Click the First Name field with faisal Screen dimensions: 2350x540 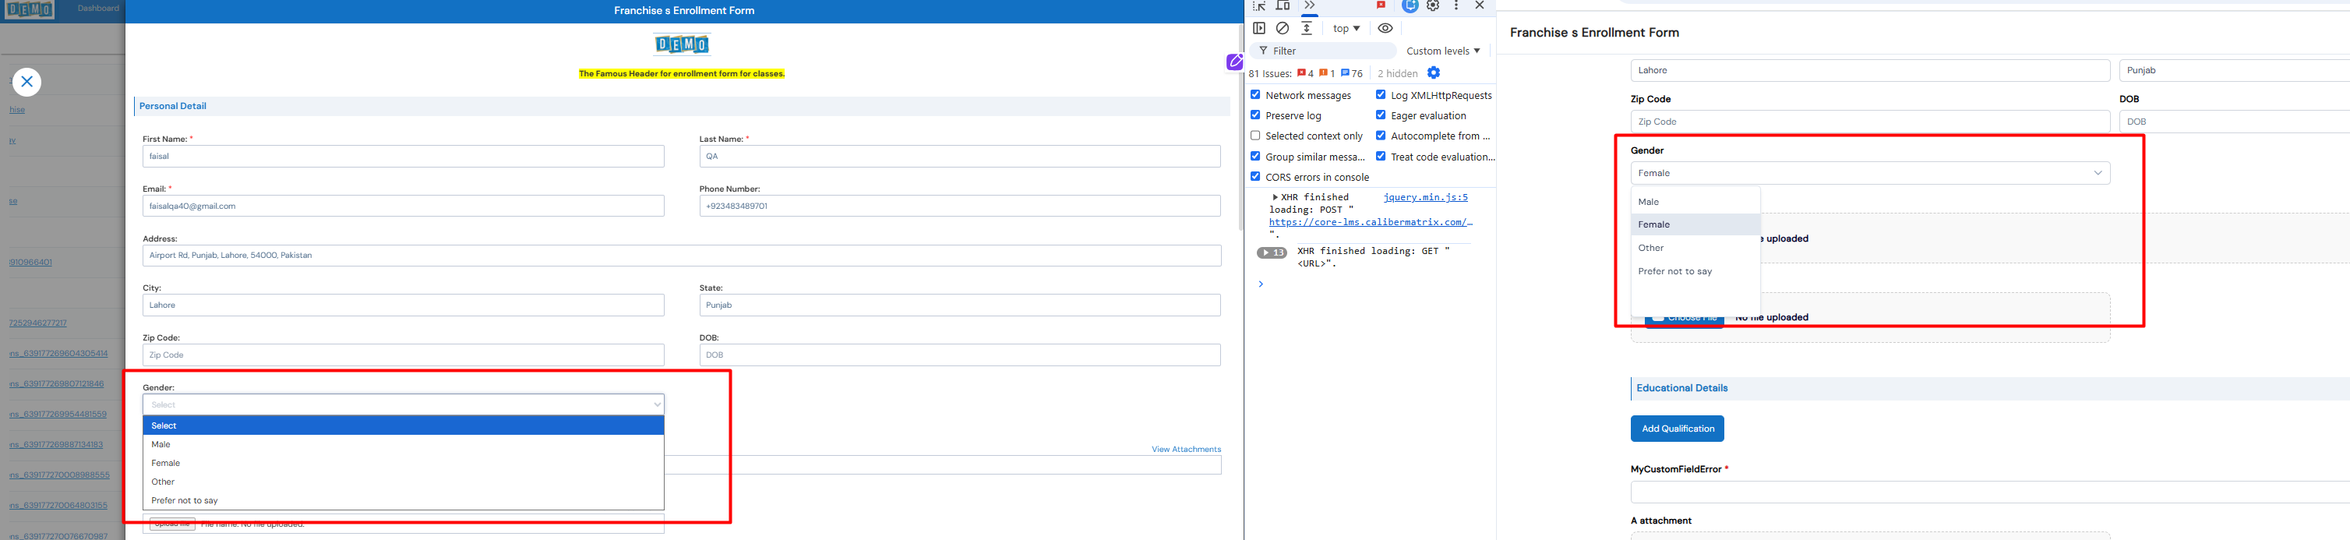click(403, 156)
